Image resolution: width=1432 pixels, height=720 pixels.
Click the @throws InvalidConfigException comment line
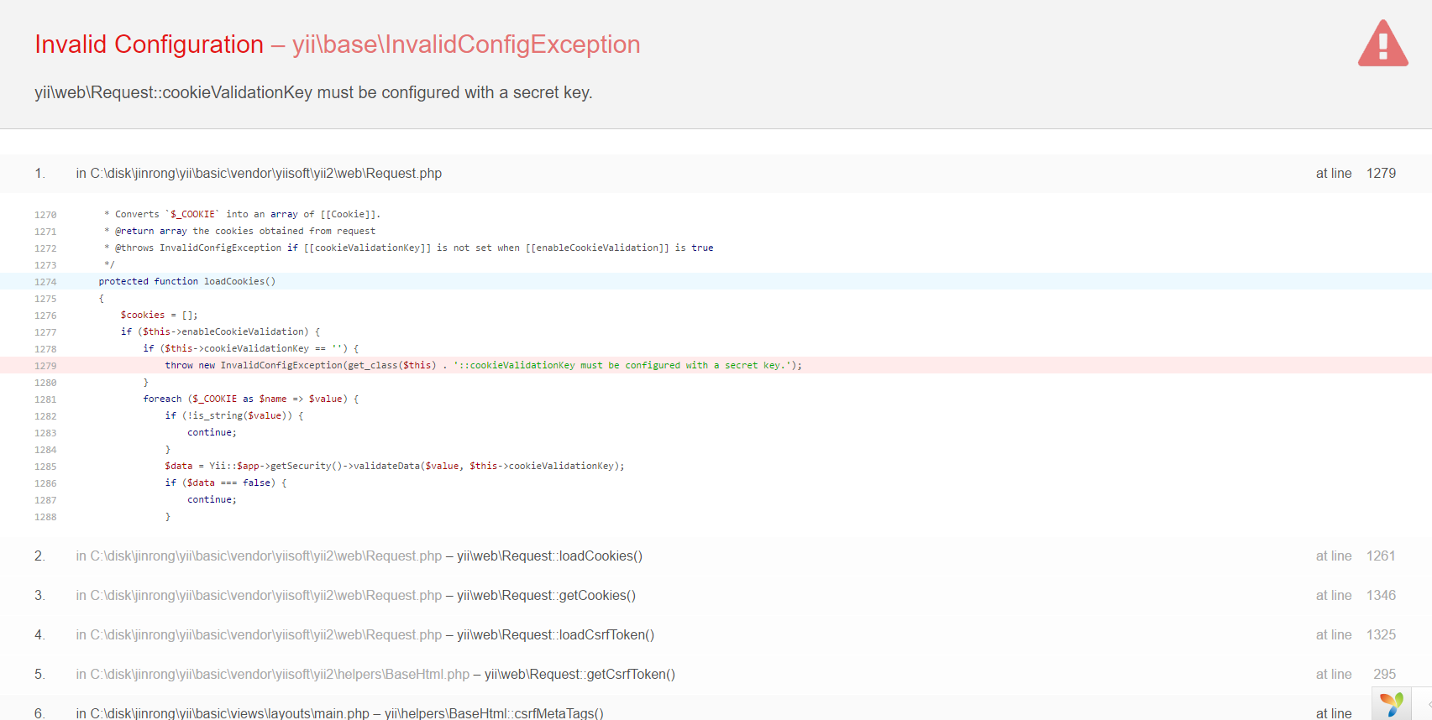408,248
